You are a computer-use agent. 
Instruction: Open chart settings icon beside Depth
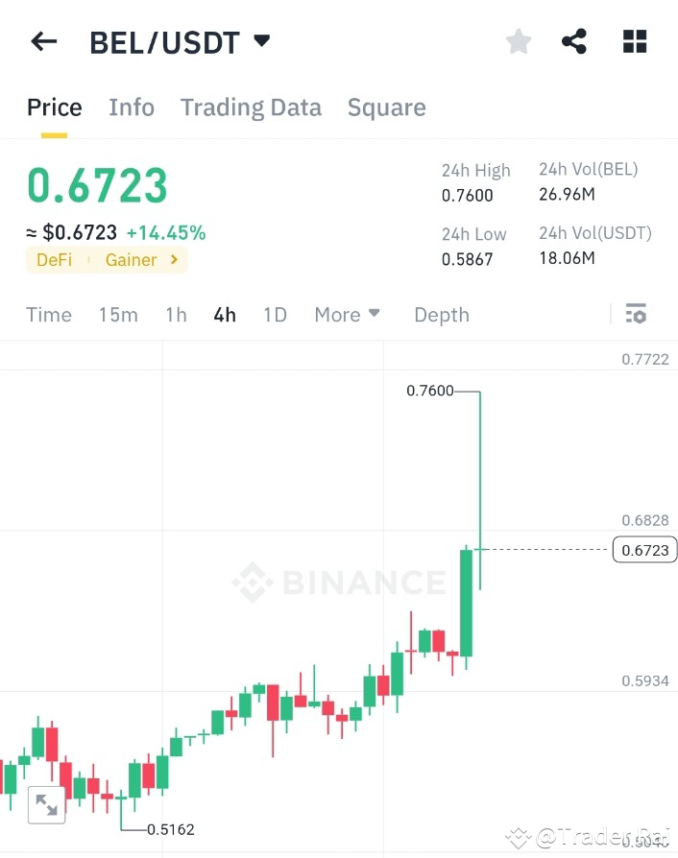(636, 314)
